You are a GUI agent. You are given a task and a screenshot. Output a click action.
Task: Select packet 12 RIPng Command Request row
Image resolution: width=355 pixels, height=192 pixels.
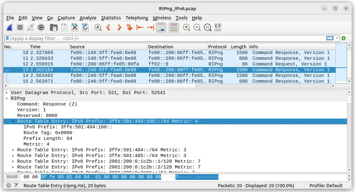click(169, 64)
